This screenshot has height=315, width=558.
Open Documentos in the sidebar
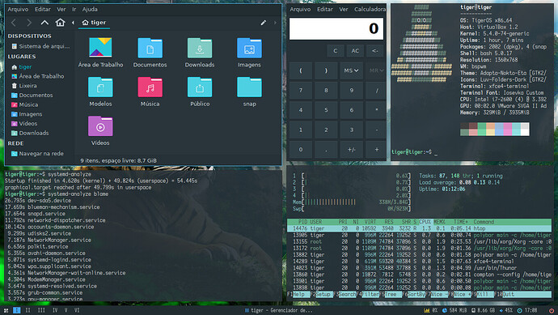pyautogui.click(x=32, y=95)
